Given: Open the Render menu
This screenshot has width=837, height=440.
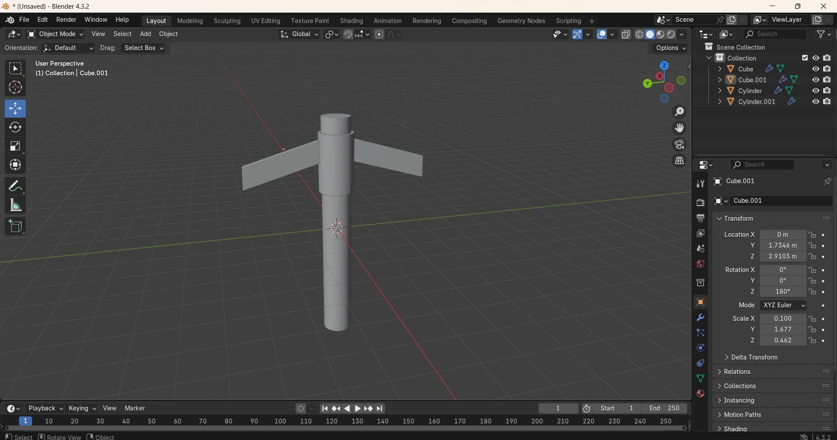Looking at the screenshot, I should click(x=66, y=20).
